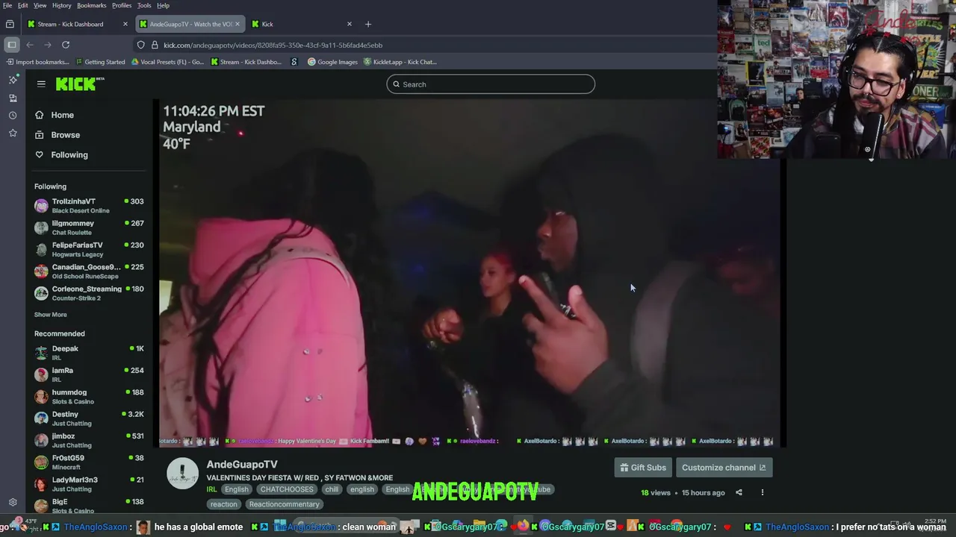
Task: Click Customize channel button
Action: click(724, 468)
